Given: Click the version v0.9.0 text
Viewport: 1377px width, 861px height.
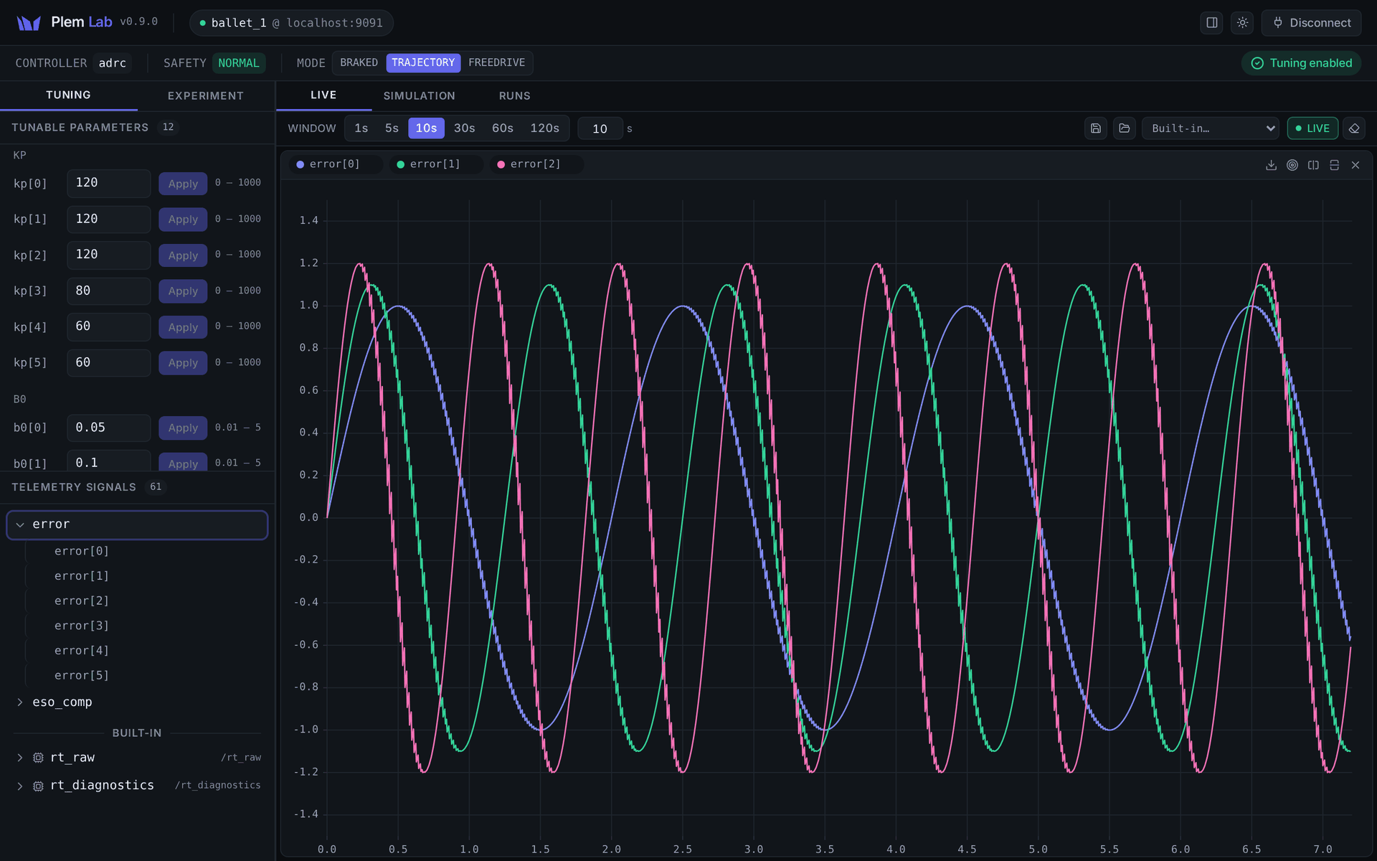Looking at the screenshot, I should pyautogui.click(x=138, y=22).
